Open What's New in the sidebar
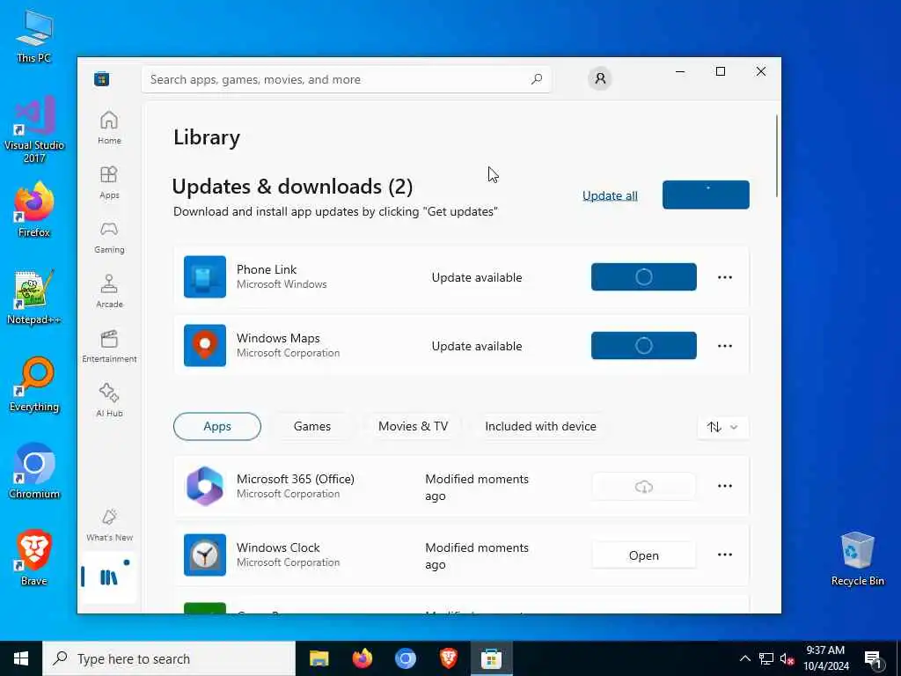 [109, 525]
